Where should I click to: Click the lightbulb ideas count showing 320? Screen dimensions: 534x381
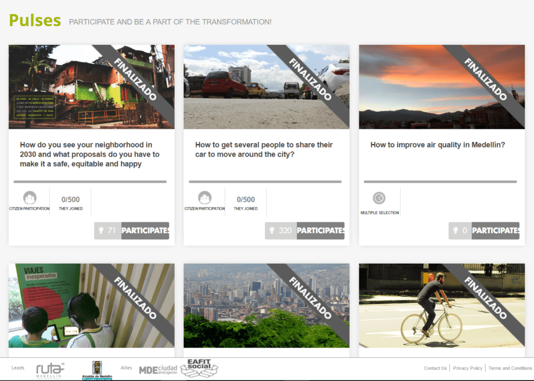(x=281, y=231)
